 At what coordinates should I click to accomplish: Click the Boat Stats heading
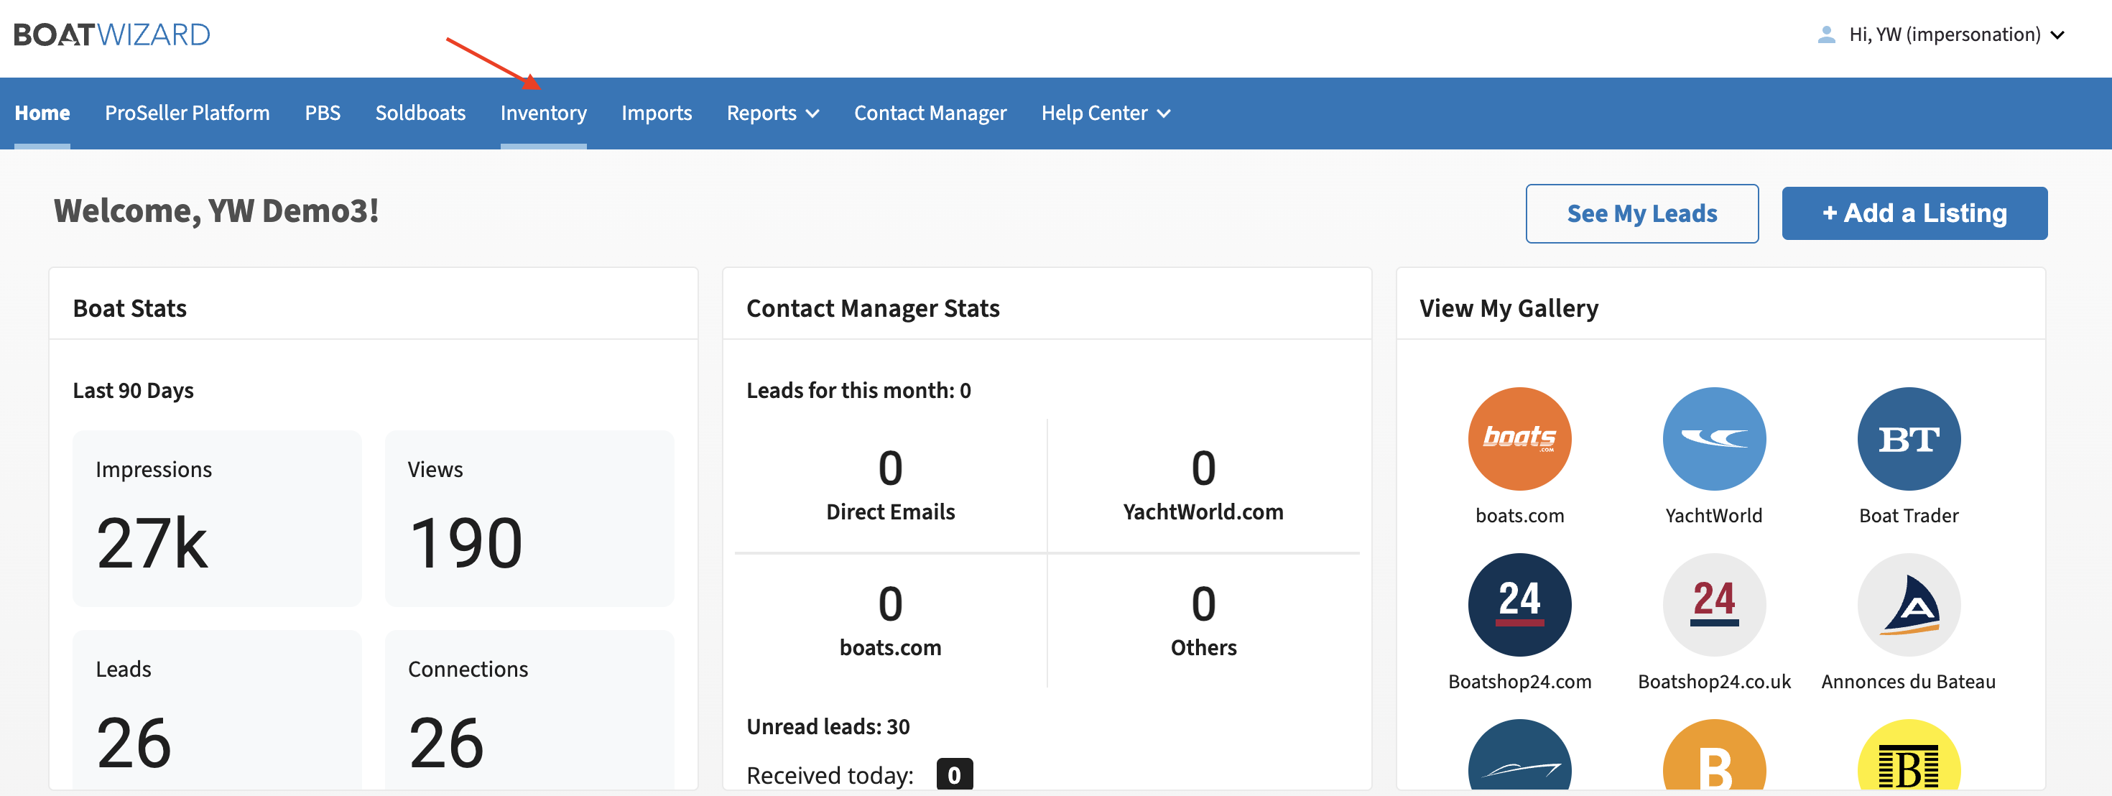click(129, 308)
